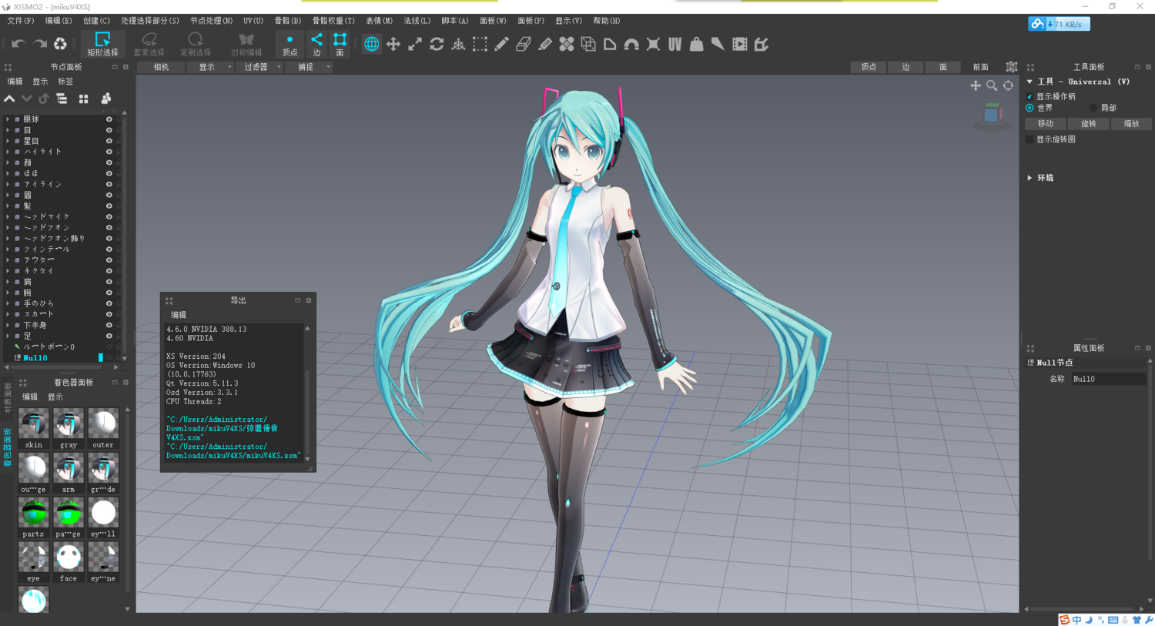Expand the 肩 tree node
Viewport: 1155px width, 626px height.
tap(8, 282)
